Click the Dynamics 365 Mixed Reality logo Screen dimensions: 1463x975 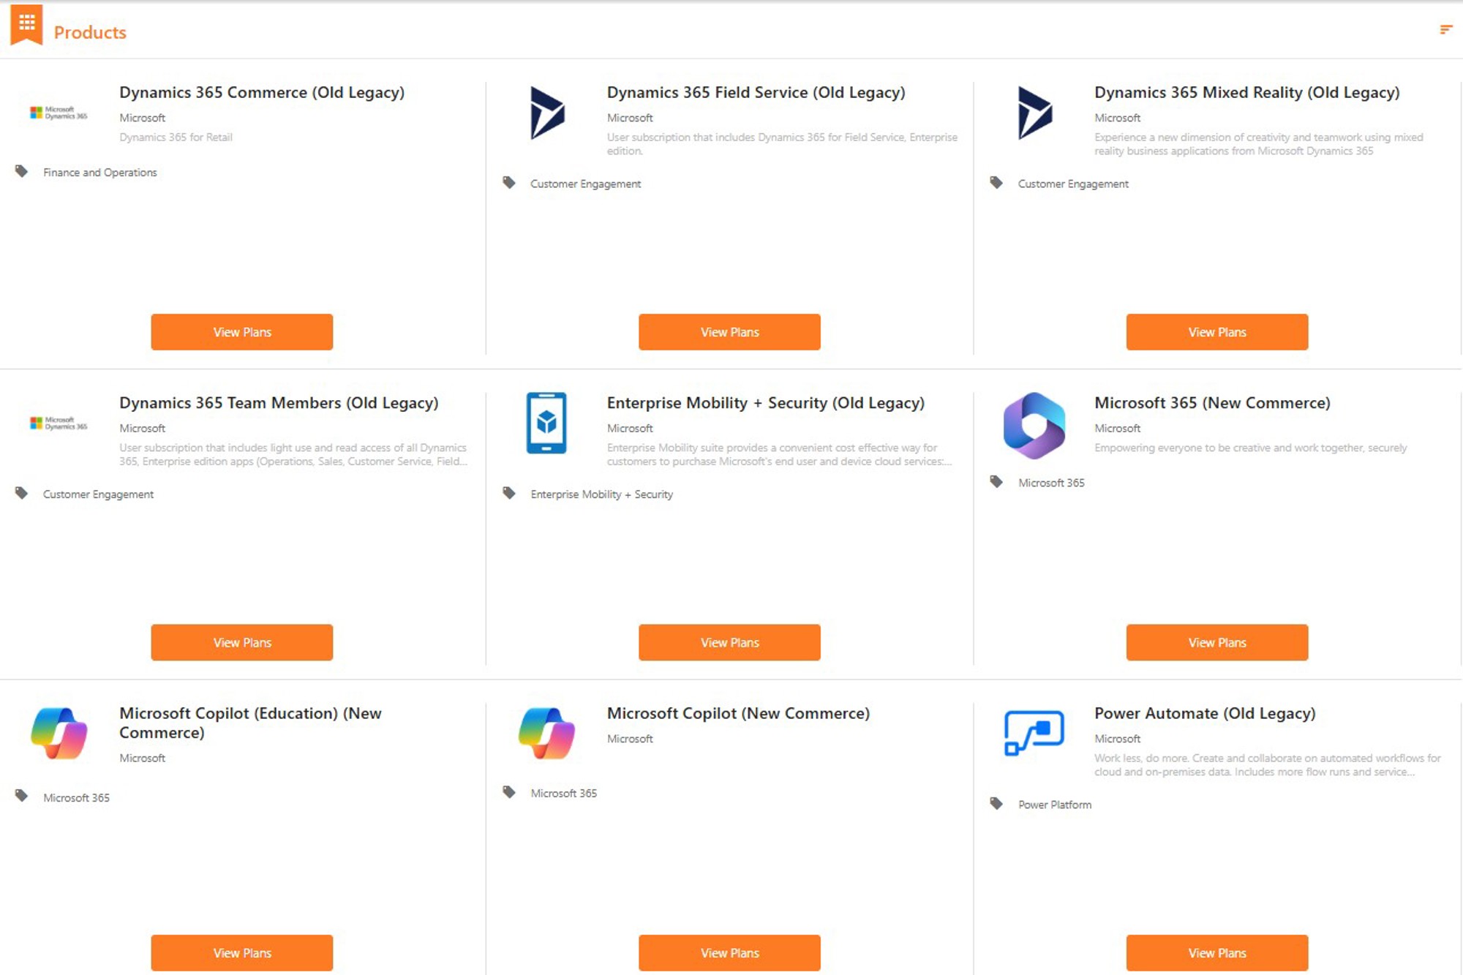point(1034,113)
